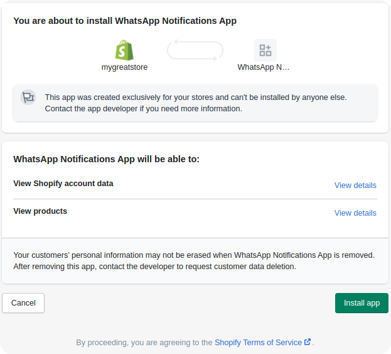This screenshot has width=391, height=354.
Task: Click the external link icon after Terms of Service
Action: pos(308,342)
